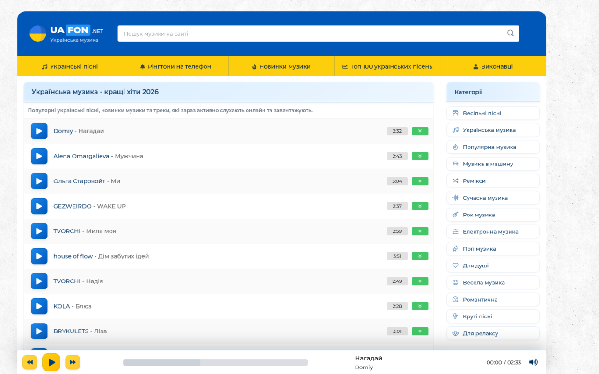Play house of flow - Дім забутих ідей
The image size is (599, 374).
[x=39, y=256]
